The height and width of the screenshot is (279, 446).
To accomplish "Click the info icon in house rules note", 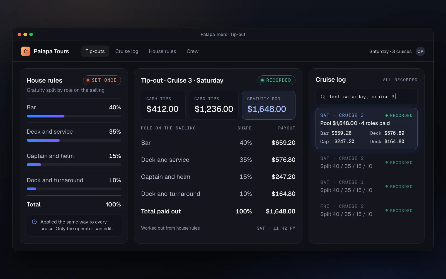I will pos(34,222).
